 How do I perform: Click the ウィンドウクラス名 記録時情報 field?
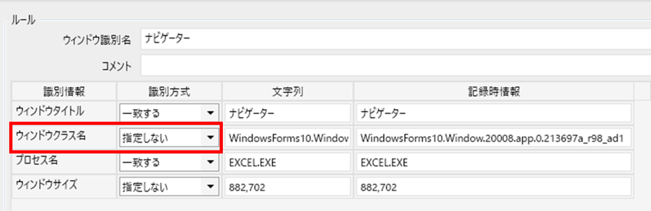[493, 138]
